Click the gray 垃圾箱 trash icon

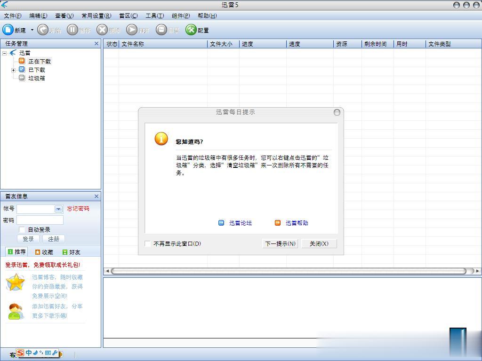coord(22,78)
